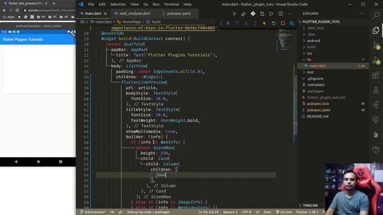
Task: Tap emulator Recents square button
Action: [60, 162]
